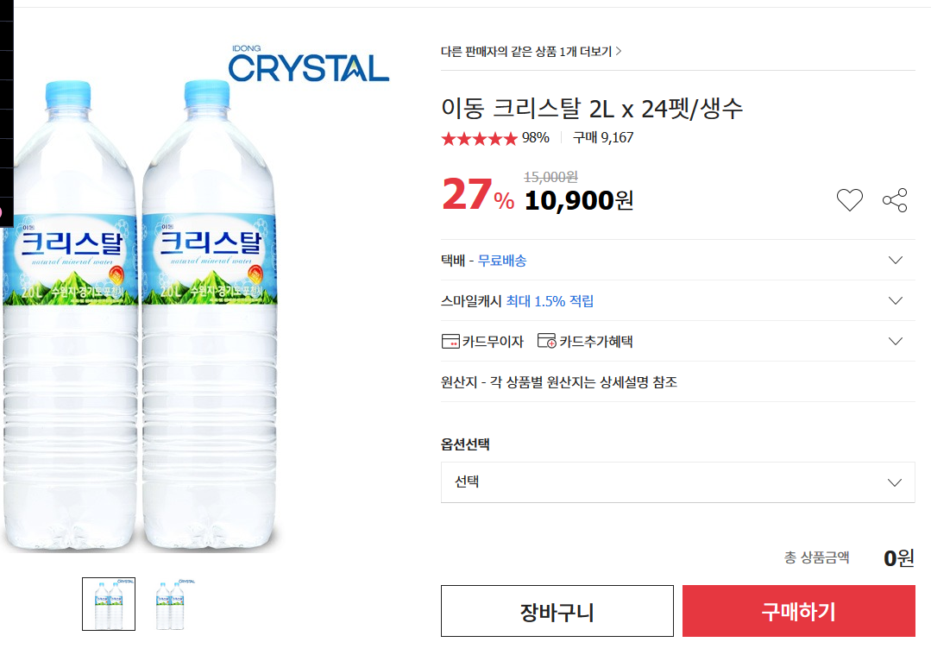
Task: Expand the 스마일캐시 적립 details chevron
Action: click(x=895, y=301)
